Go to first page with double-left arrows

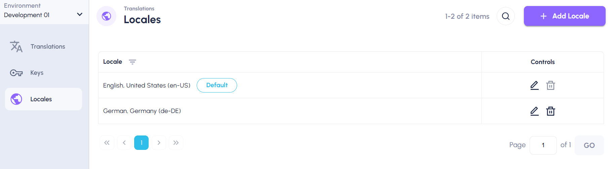pos(107,143)
